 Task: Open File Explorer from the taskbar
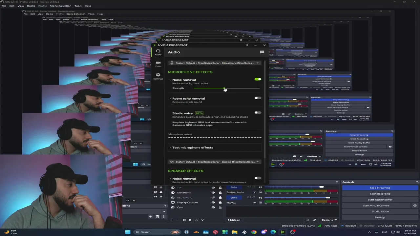pyautogui.click(x=235, y=232)
